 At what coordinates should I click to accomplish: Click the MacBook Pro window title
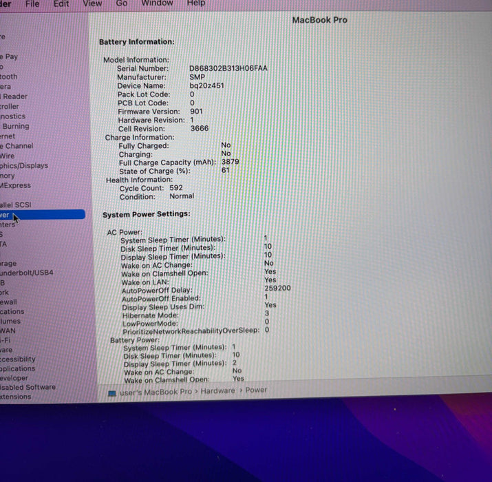pyautogui.click(x=319, y=20)
